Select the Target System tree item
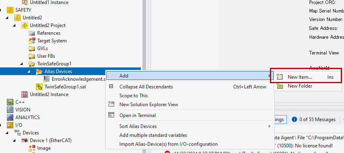This screenshot has width=344, height=153. [x=52, y=41]
